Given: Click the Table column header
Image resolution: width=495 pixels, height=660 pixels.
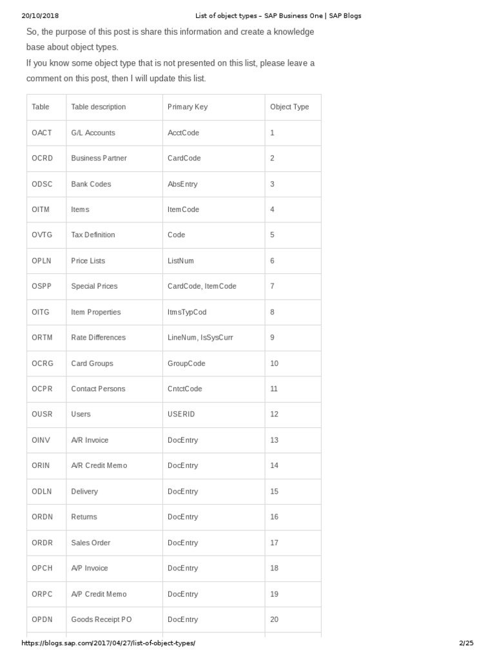Looking at the screenshot, I should click(41, 107).
